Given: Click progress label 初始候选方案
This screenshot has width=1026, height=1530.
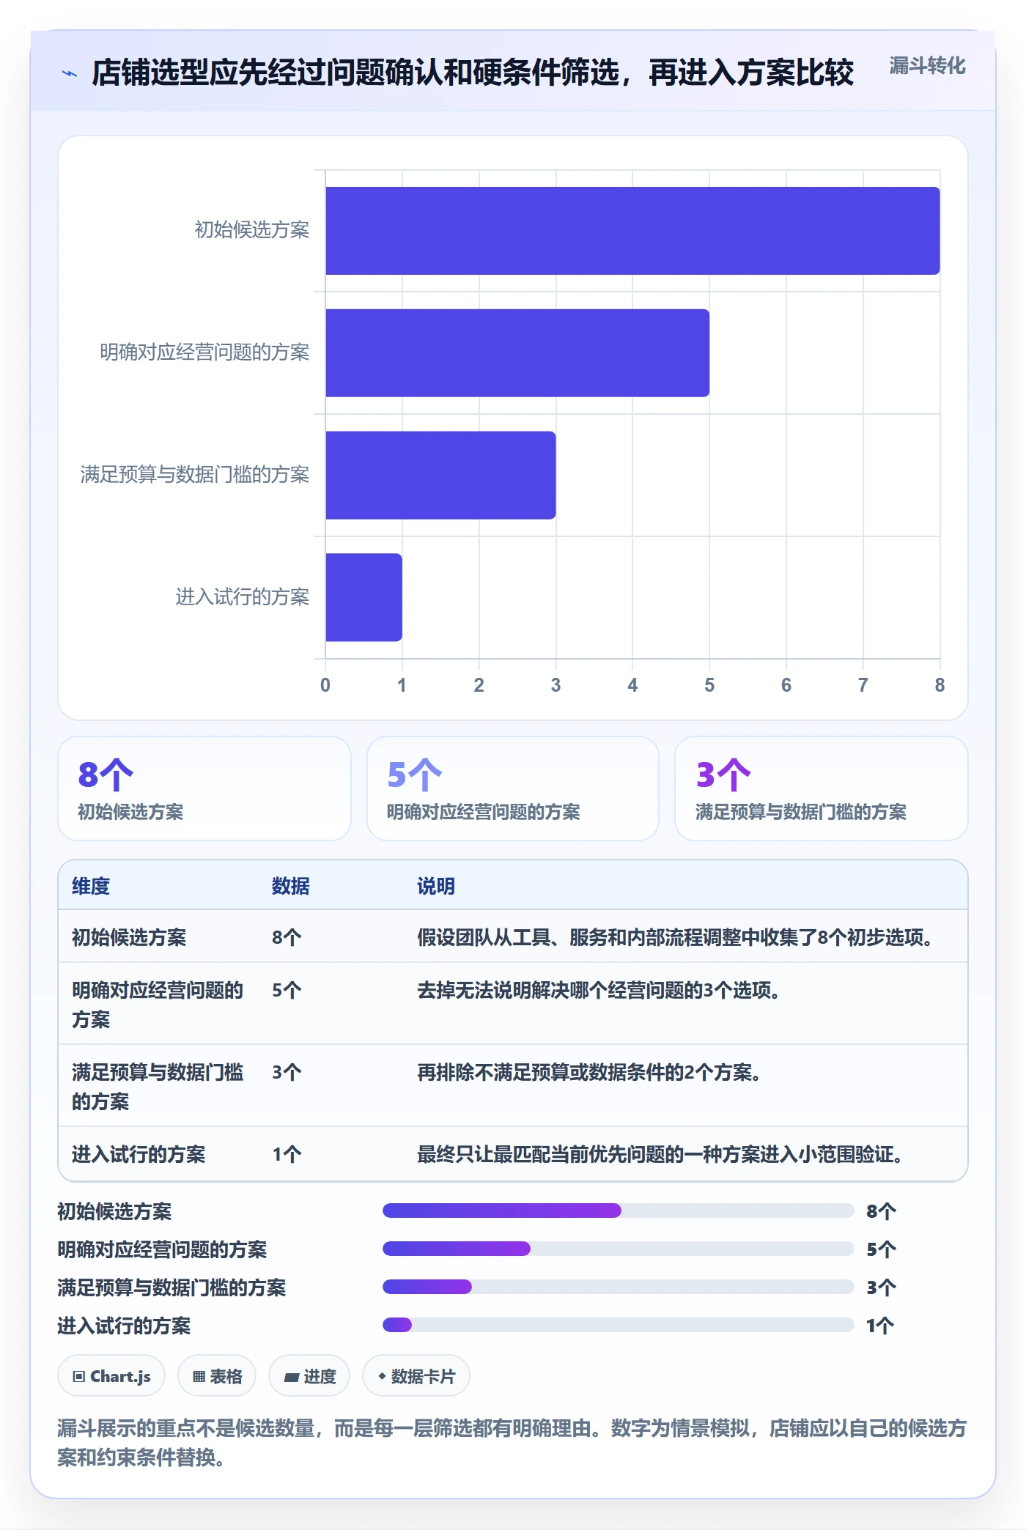Looking at the screenshot, I should [114, 1211].
